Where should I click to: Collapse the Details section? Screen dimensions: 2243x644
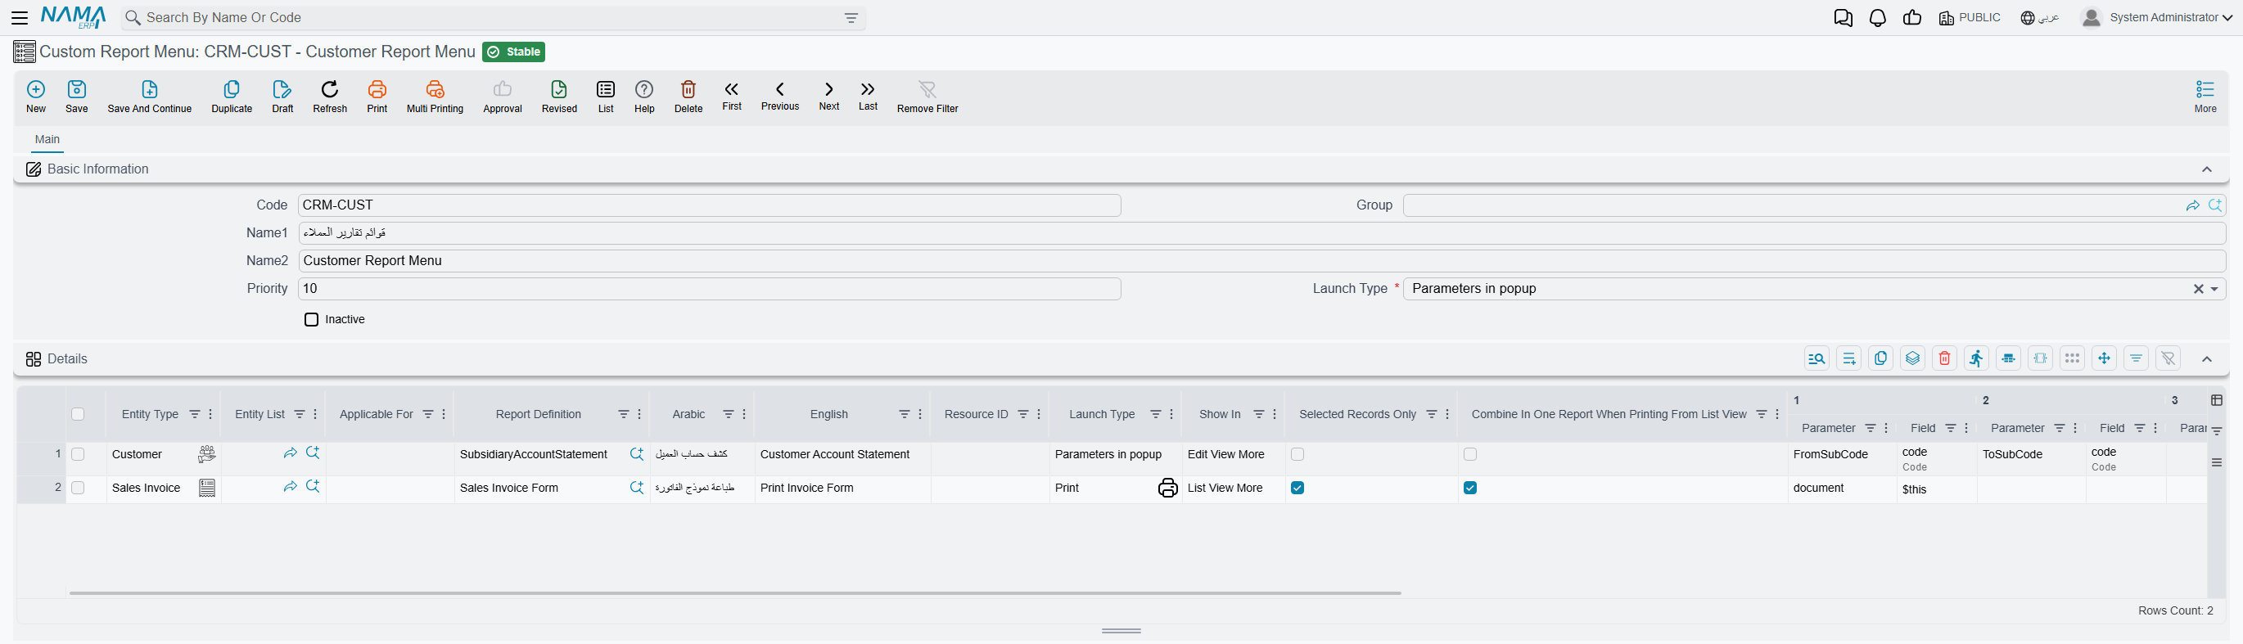tap(2206, 358)
